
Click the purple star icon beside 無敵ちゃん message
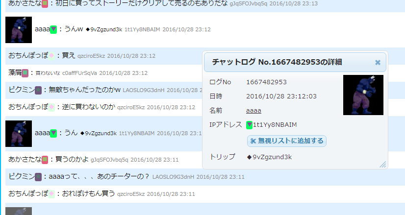tap(38, 90)
